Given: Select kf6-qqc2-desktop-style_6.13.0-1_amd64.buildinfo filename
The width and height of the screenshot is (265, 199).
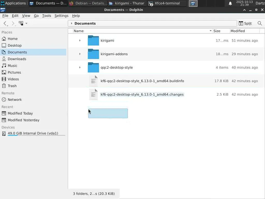Looking at the screenshot, I should click(142, 81).
